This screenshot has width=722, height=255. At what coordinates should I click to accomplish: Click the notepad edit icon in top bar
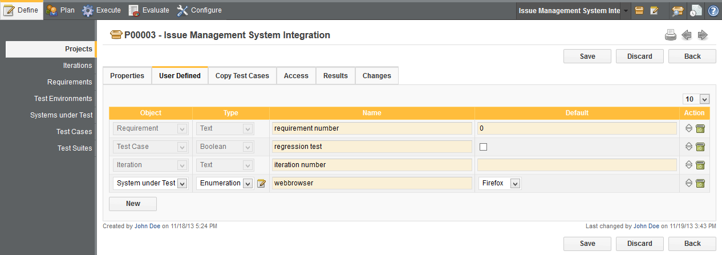[x=654, y=11]
